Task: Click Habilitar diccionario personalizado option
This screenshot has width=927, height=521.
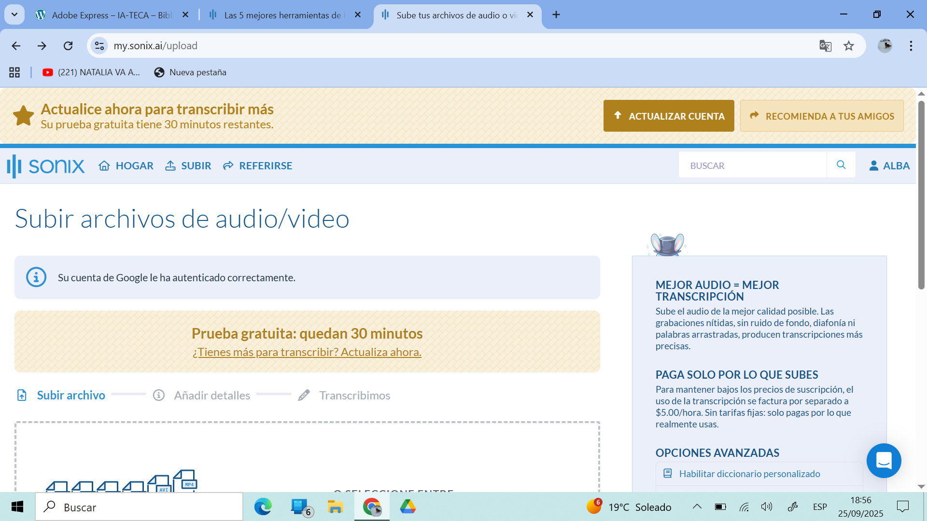Action: pyautogui.click(x=749, y=474)
